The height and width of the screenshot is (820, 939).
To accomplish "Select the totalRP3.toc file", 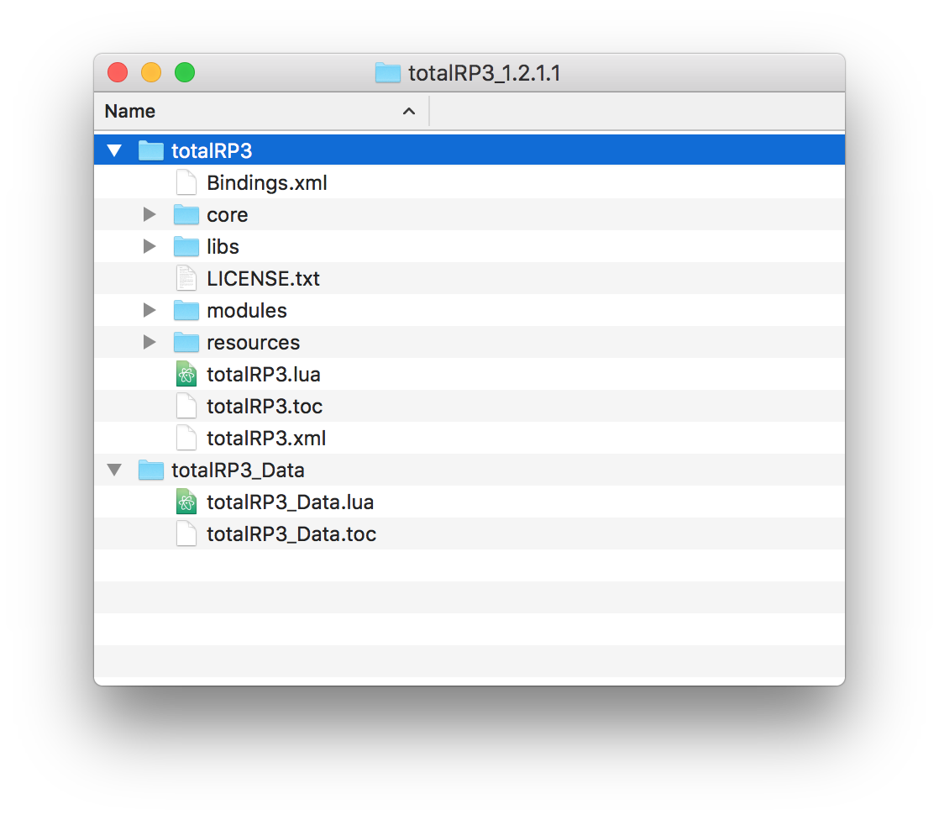I will 264,406.
